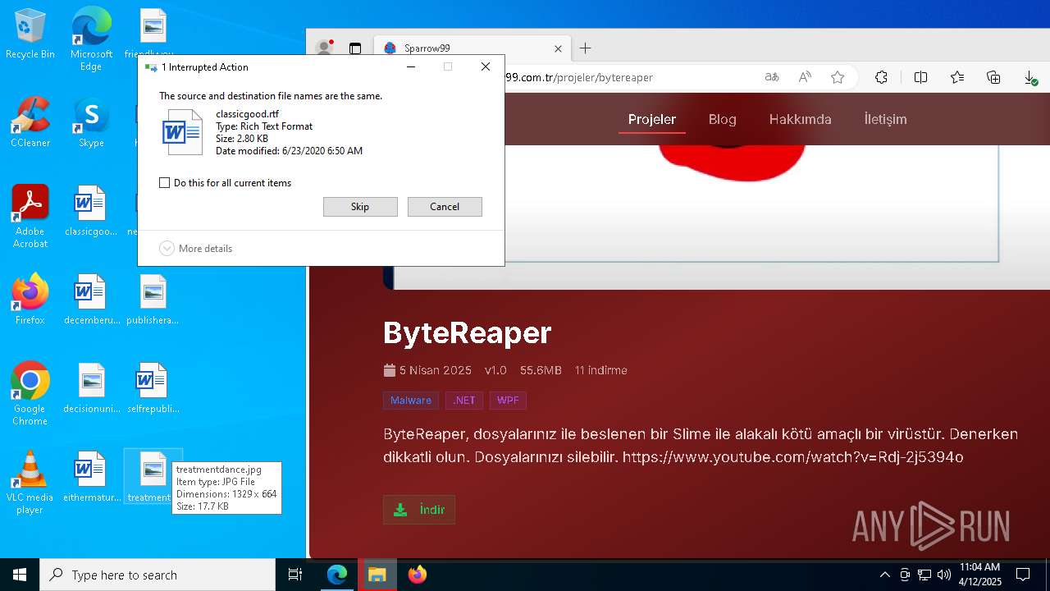Screen dimensions: 1050x591
Task: Open the Skype desktop shortcut
Action: click(91, 122)
